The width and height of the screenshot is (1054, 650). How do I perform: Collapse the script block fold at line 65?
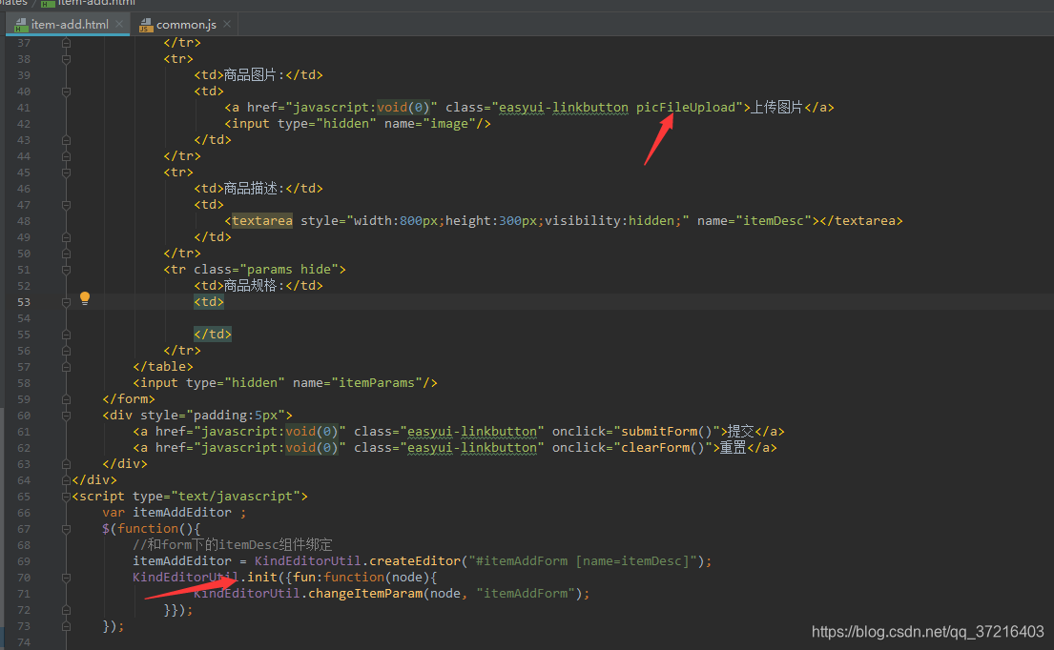pyautogui.click(x=66, y=497)
